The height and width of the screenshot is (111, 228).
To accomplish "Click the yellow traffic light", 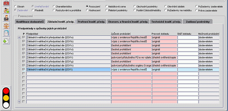I will (6, 98).
